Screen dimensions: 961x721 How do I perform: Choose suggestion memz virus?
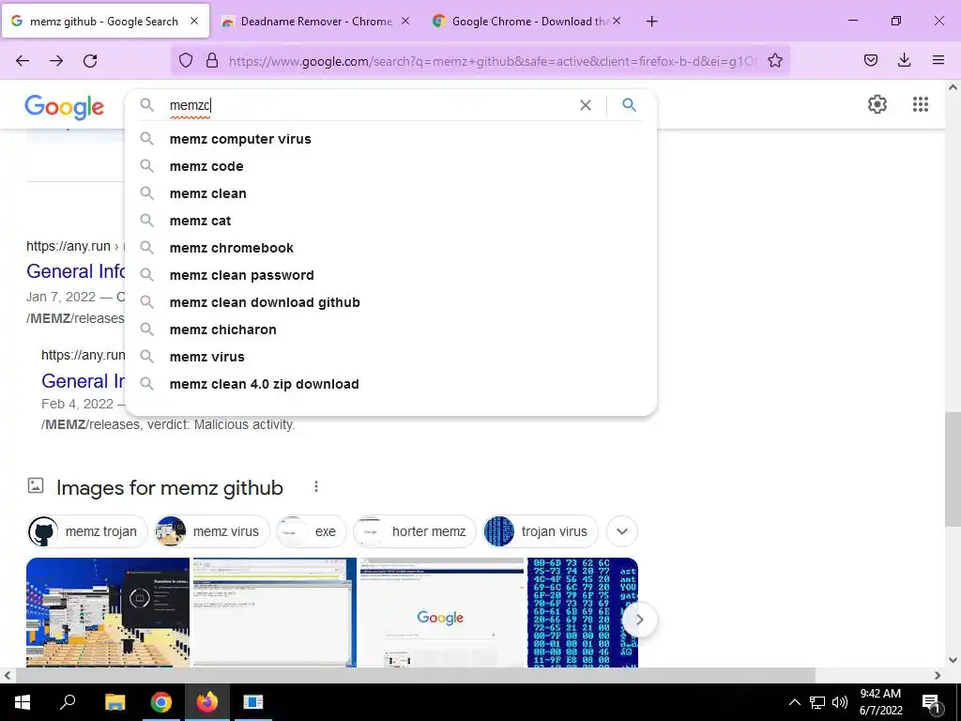click(x=390, y=357)
